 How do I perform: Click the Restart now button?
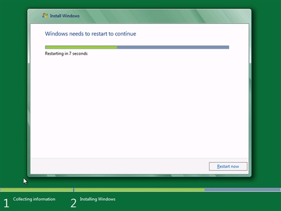(x=228, y=167)
